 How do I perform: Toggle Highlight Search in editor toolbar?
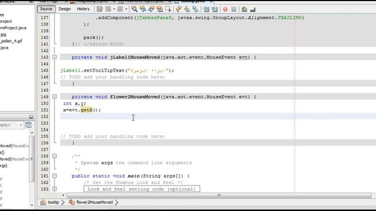point(160,9)
